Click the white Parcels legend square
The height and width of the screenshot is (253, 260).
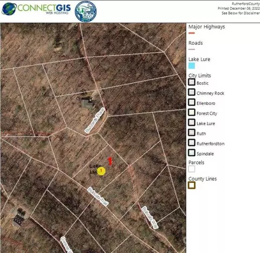coord(192,169)
